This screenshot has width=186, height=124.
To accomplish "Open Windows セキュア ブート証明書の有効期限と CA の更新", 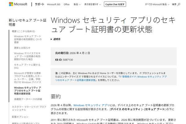I will (x=28, y=39).
